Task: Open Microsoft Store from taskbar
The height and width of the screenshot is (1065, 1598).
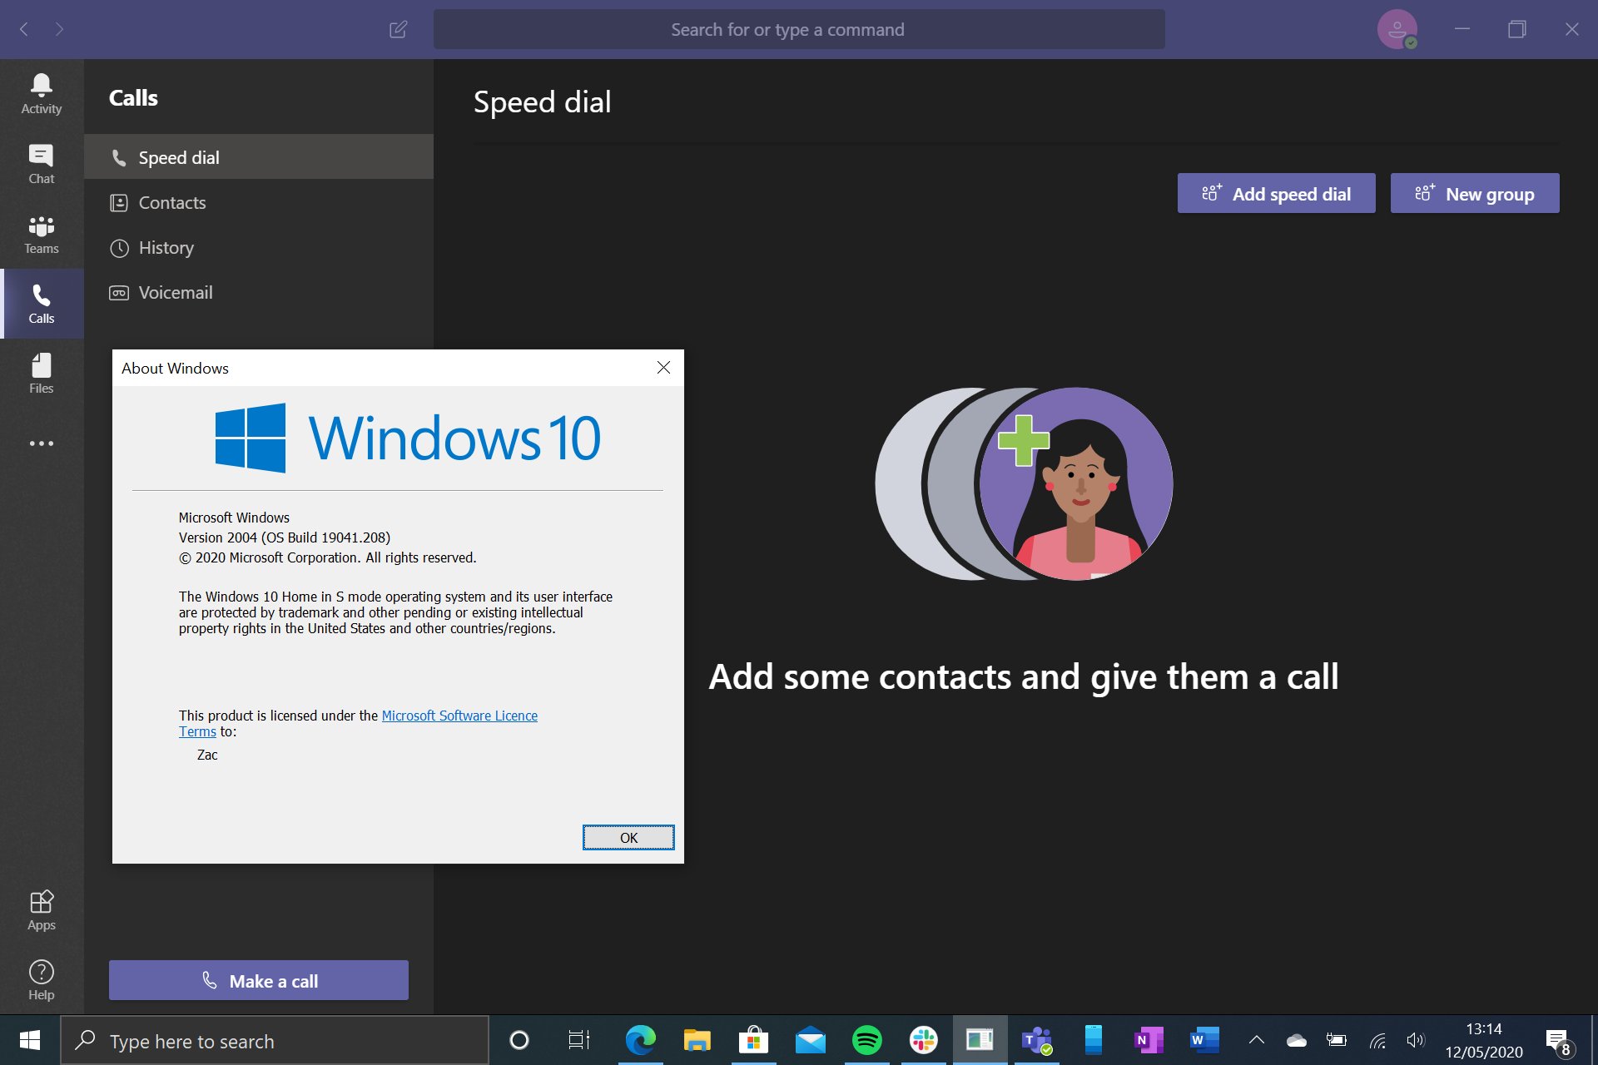Action: (x=753, y=1040)
